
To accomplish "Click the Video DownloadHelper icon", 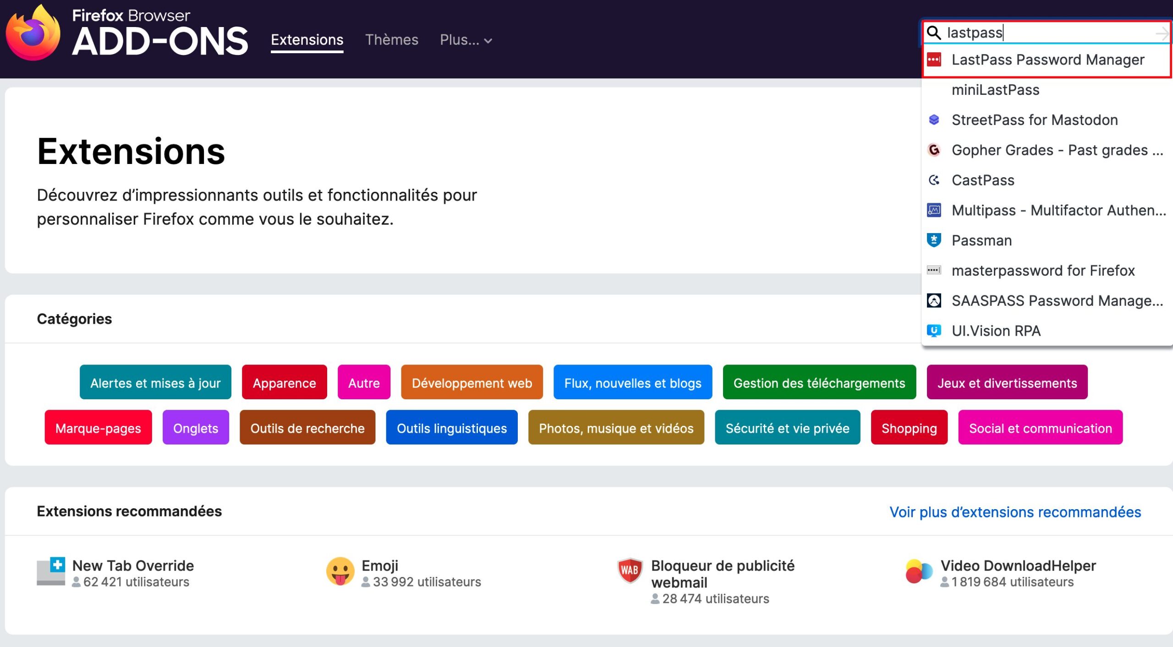I will pyautogui.click(x=919, y=571).
